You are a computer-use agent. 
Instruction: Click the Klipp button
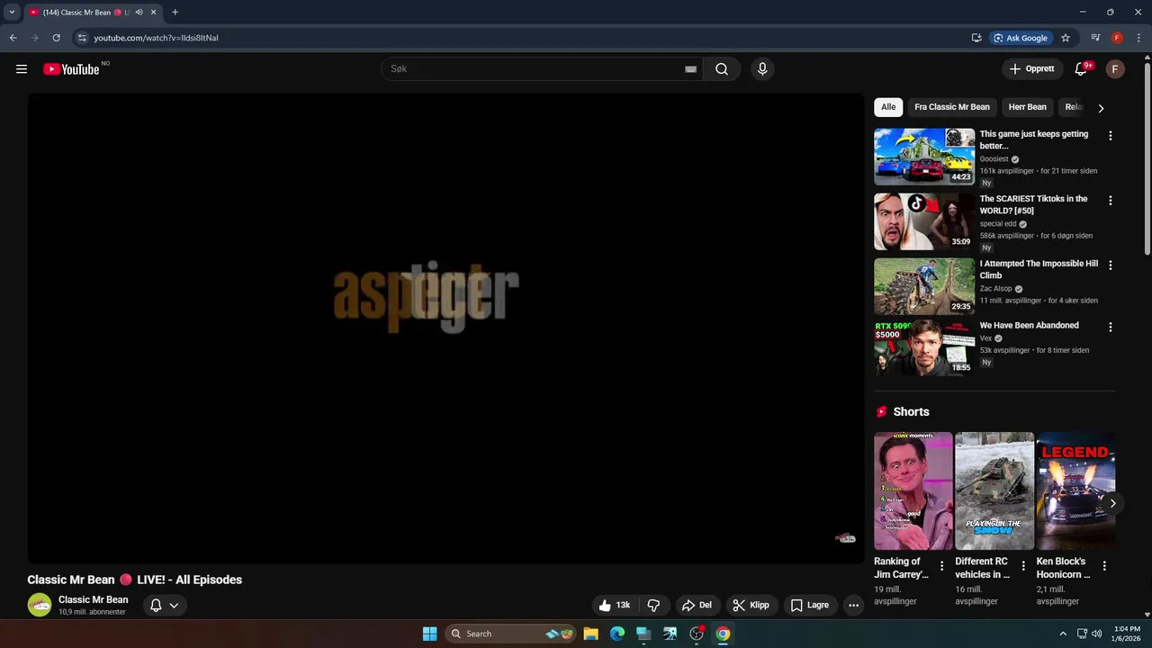click(x=751, y=606)
